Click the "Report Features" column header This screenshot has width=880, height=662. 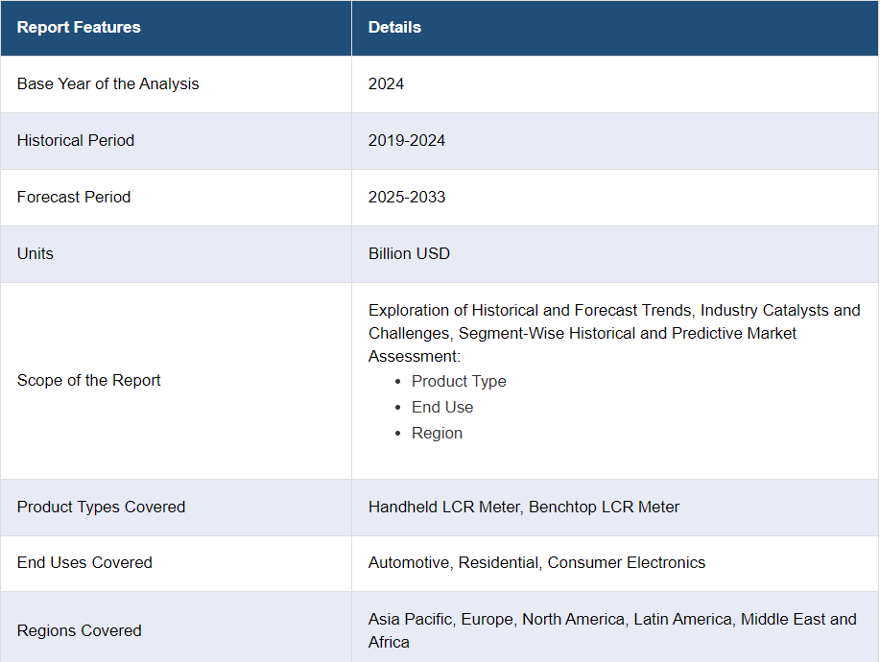click(x=79, y=27)
